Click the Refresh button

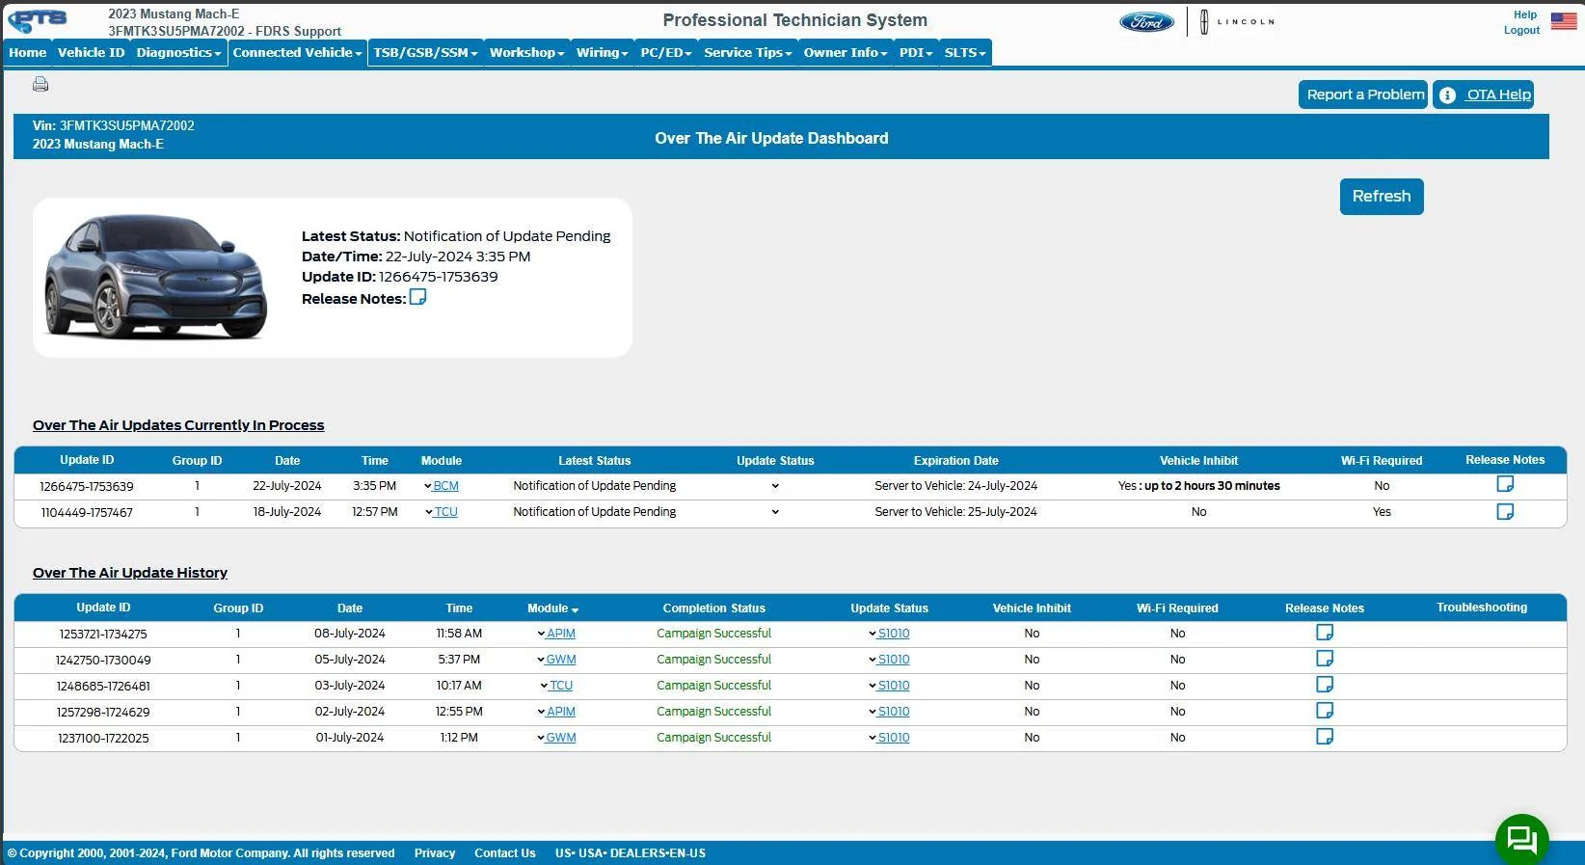point(1382,197)
